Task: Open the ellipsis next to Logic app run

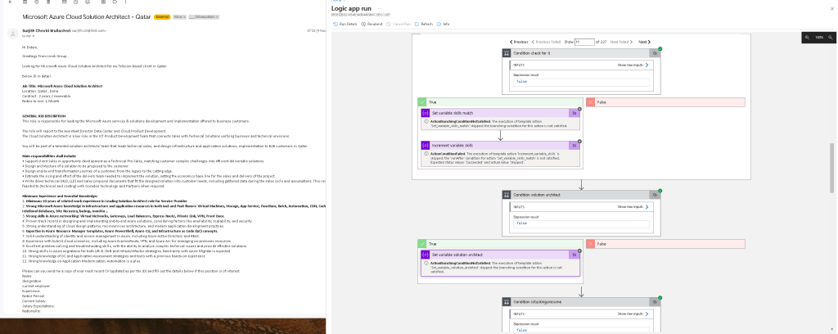Action: point(380,8)
